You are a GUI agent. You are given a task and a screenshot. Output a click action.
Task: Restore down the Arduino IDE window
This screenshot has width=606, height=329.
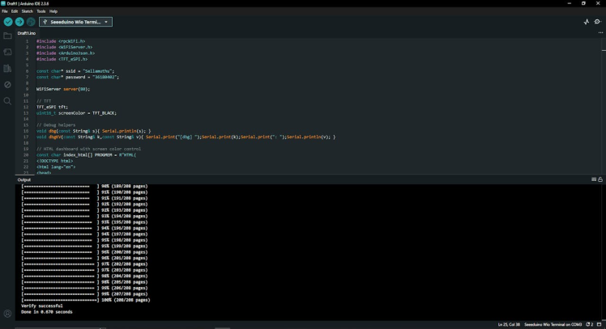[x=583, y=3]
